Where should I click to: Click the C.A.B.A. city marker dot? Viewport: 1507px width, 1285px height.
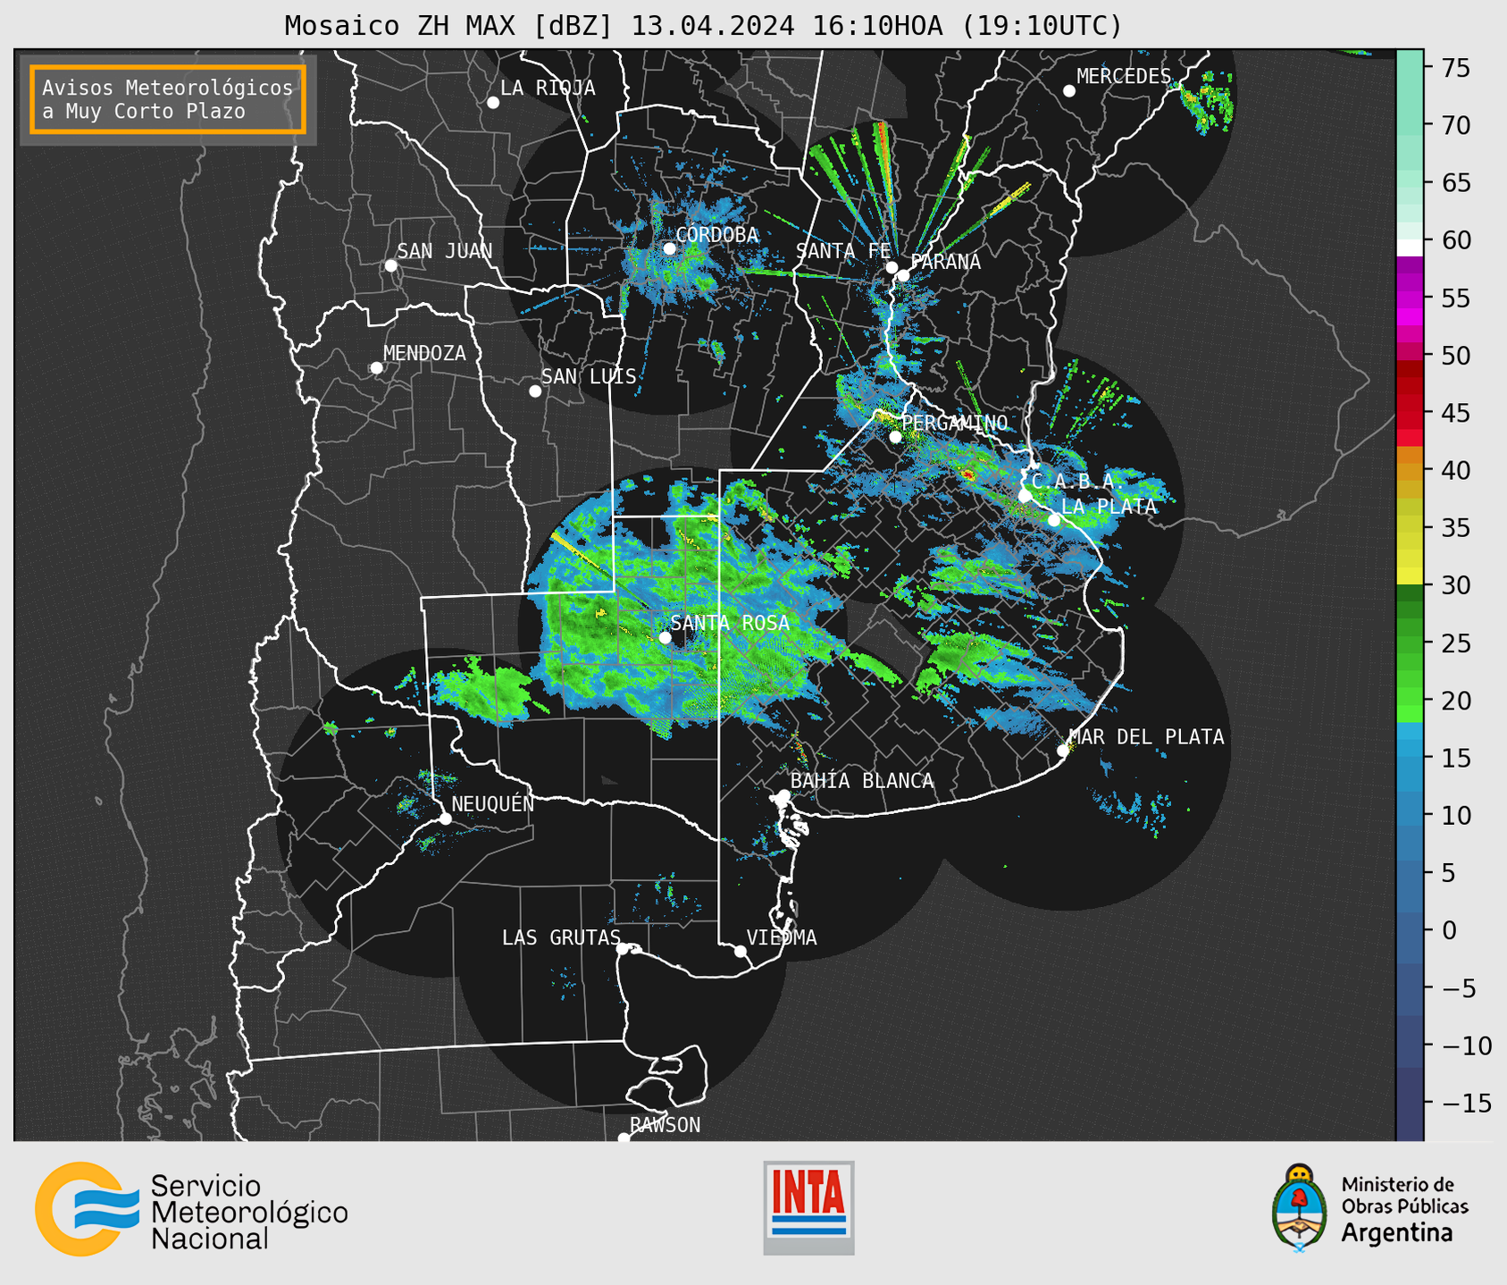(x=1026, y=496)
